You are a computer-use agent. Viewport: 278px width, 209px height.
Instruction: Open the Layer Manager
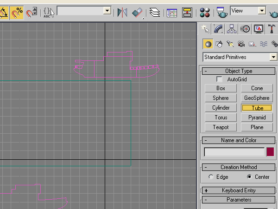point(155,13)
